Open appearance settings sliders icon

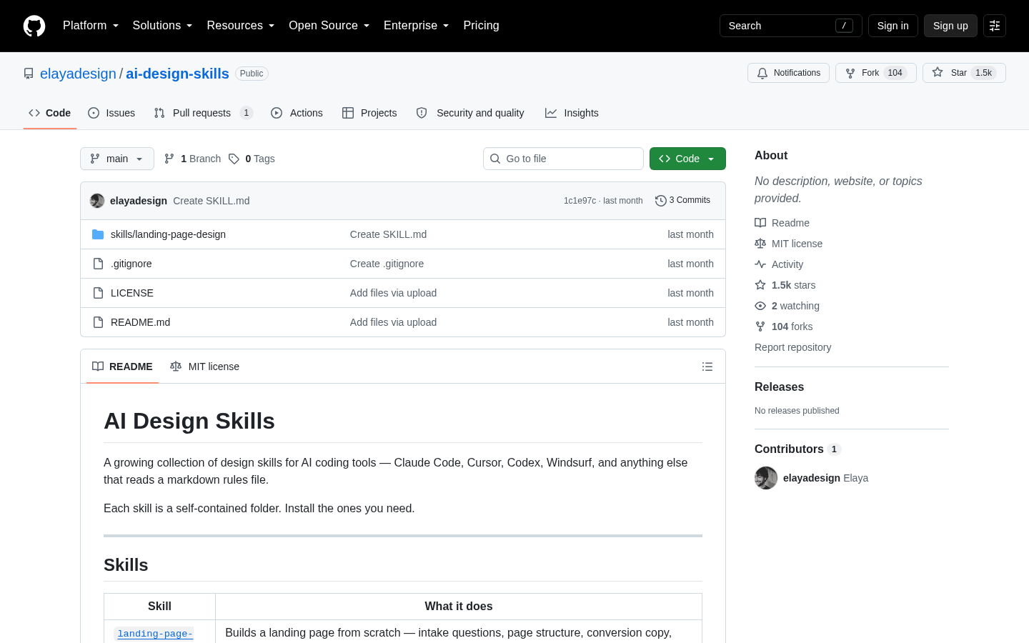[x=995, y=26]
